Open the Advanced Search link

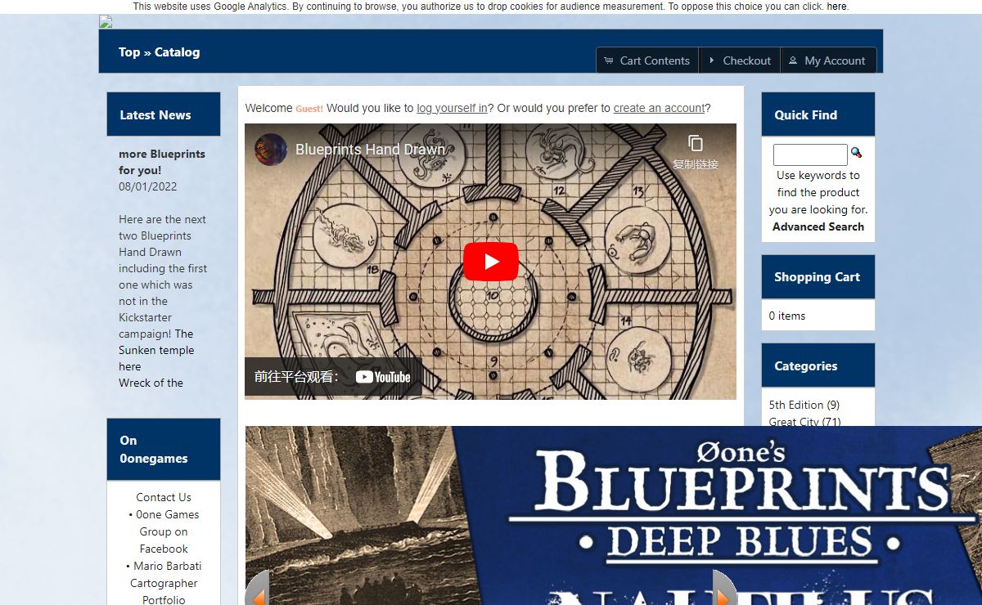(x=818, y=227)
